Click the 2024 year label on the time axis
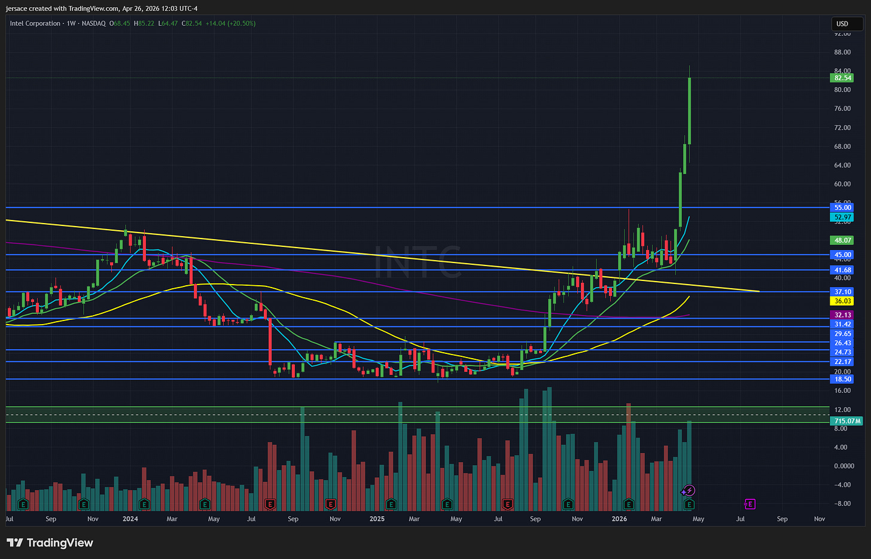This screenshot has height=559, width=871. point(130,519)
